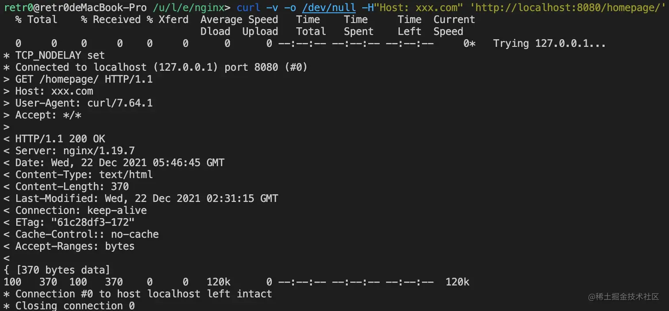Click the retr0@retr0deMacBook-Pro prompt text
This screenshot has width=669, height=311.
pyautogui.click(x=75, y=8)
